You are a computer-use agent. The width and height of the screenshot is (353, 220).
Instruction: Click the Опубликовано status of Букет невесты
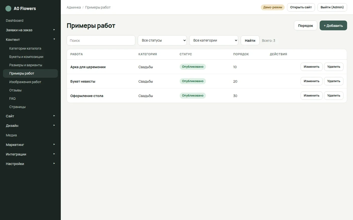(x=193, y=81)
